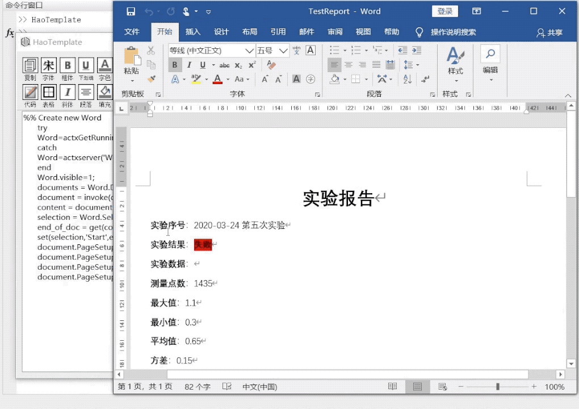Click the Decrease Indent icon
This screenshot has height=409, width=579.
click(x=402, y=50)
